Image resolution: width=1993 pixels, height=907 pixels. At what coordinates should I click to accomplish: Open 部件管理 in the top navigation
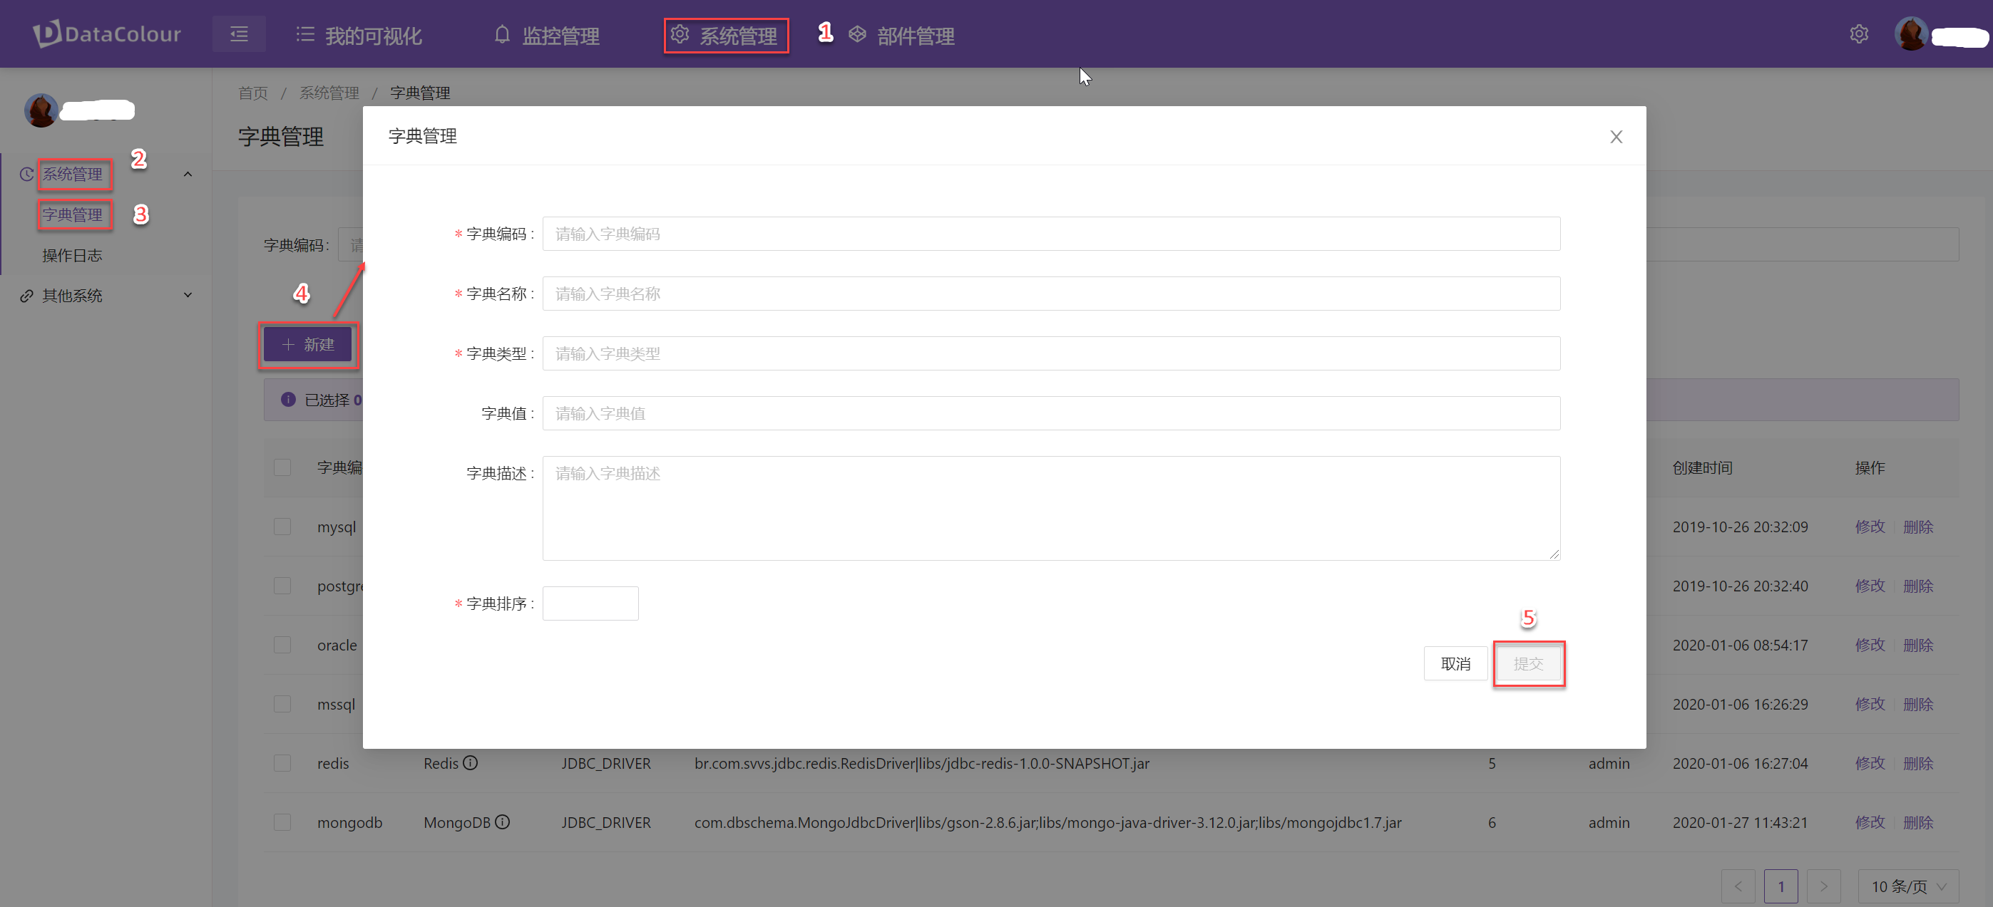[901, 36]
